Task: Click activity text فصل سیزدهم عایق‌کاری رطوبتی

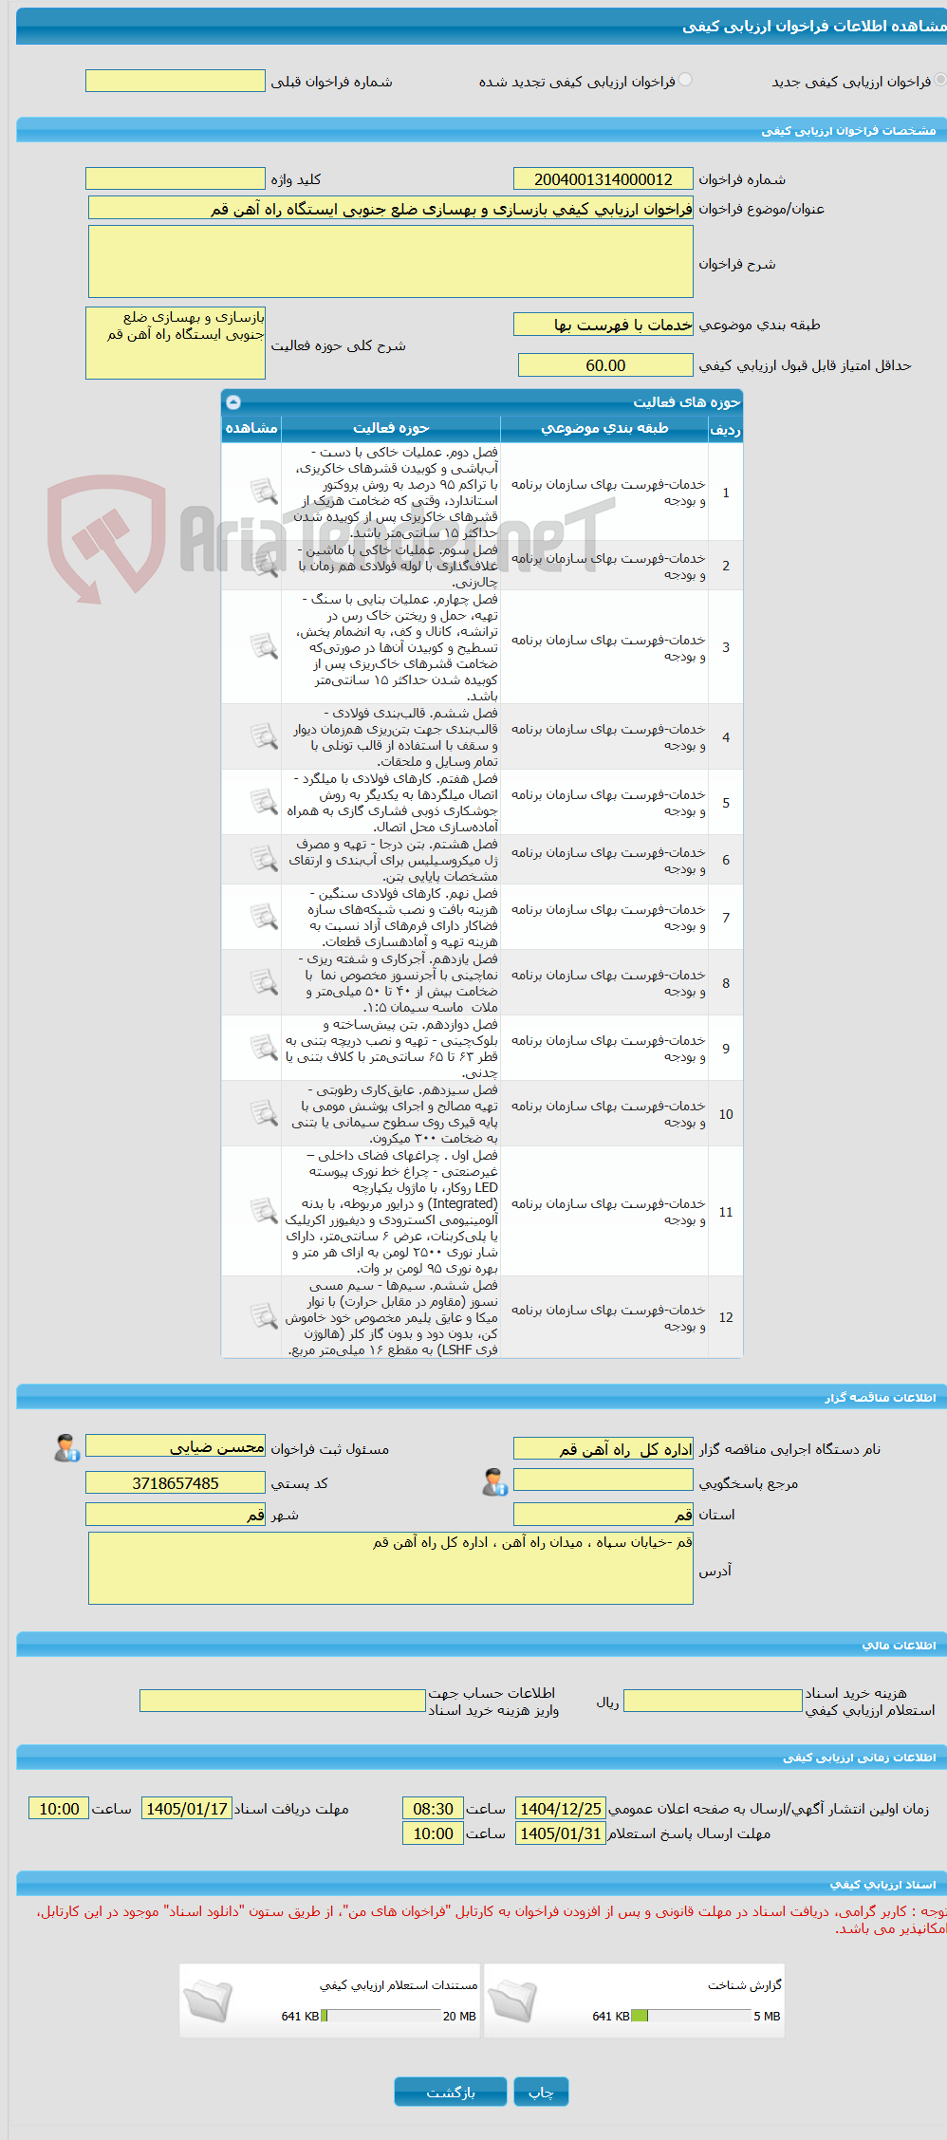Action: tap(391, 1113)
